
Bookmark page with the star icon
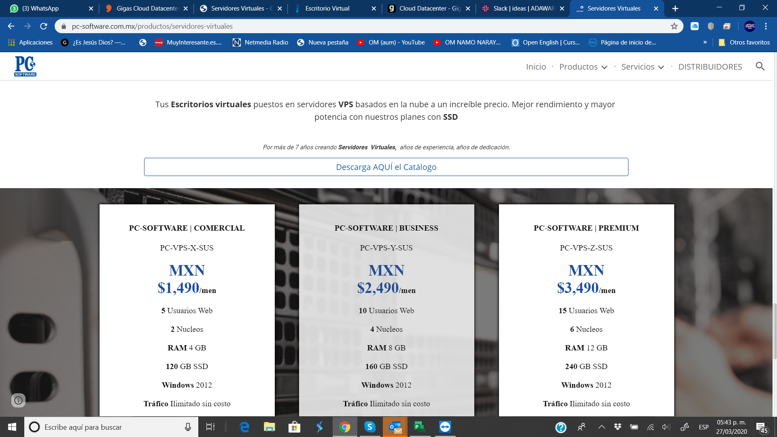tap(674, 26)
